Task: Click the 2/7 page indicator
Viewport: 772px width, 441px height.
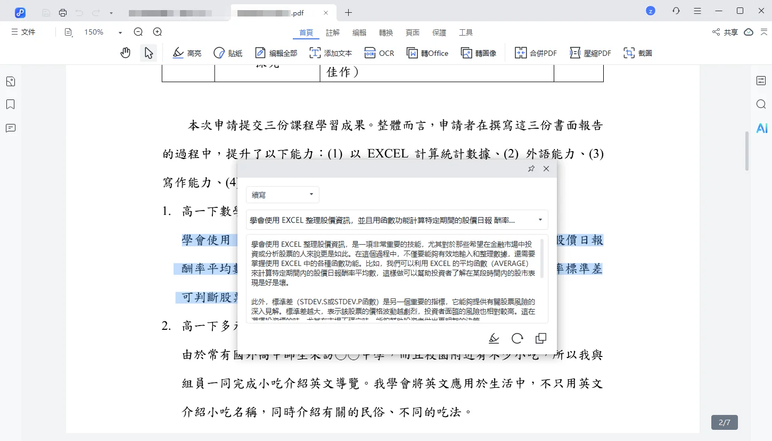Action: coord(724,422)
